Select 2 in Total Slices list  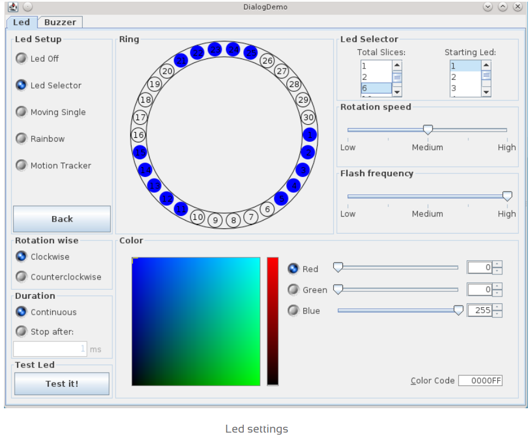pos(376,77)
